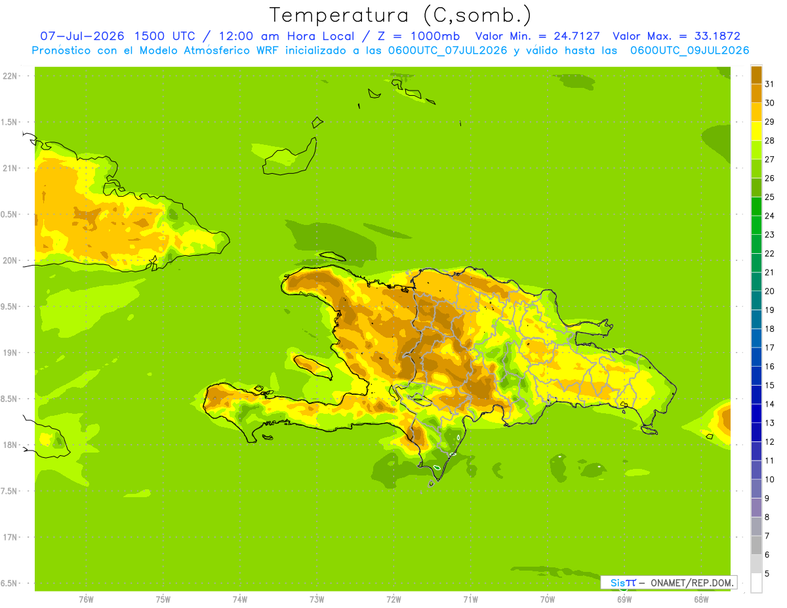The width and height of the screenshot is (787, 608).
Task: Click the 68W longitude axis label
Action: tap(701, 599)
